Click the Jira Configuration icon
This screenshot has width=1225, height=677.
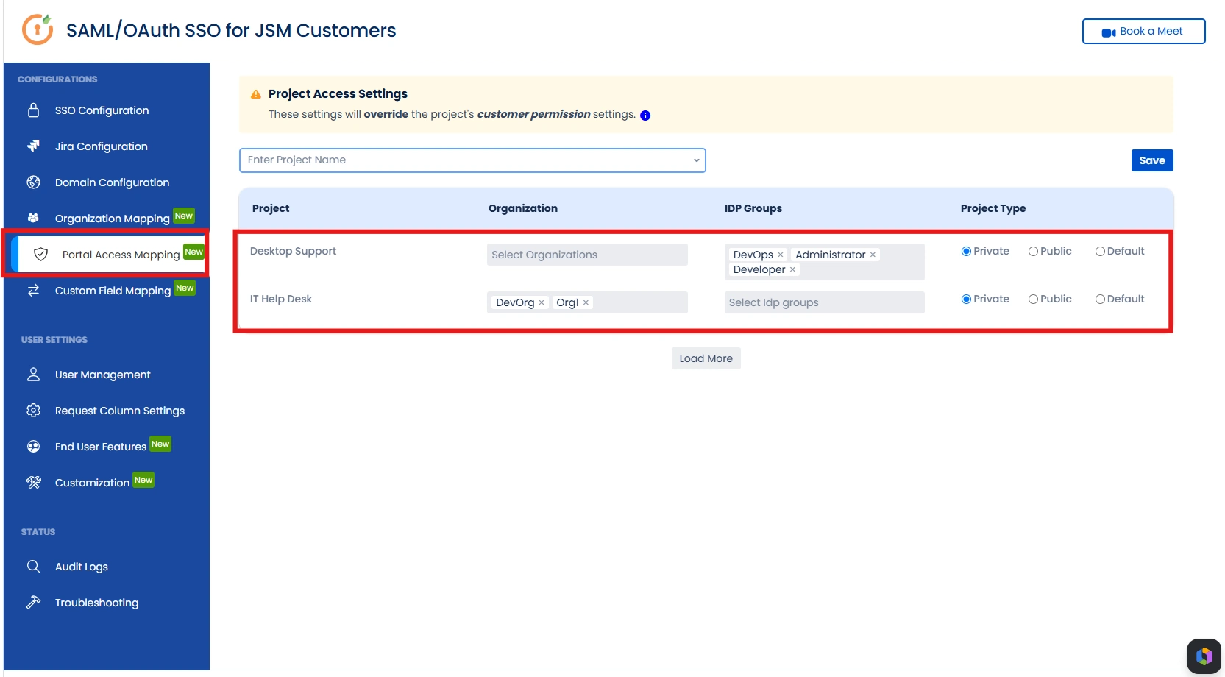[x=34, y=146]
